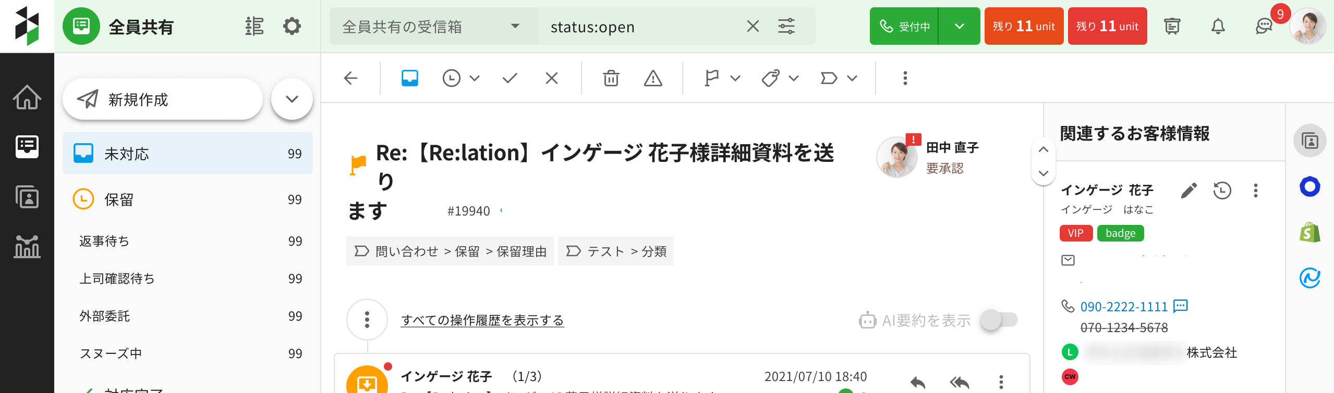The image size is (1334, 393).
Task: Open dropdown arrow next to 受付中 button
Action: pyautogui.click(x=959, y=26)
